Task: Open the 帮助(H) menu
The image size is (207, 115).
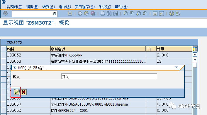Action: (121, 7)
